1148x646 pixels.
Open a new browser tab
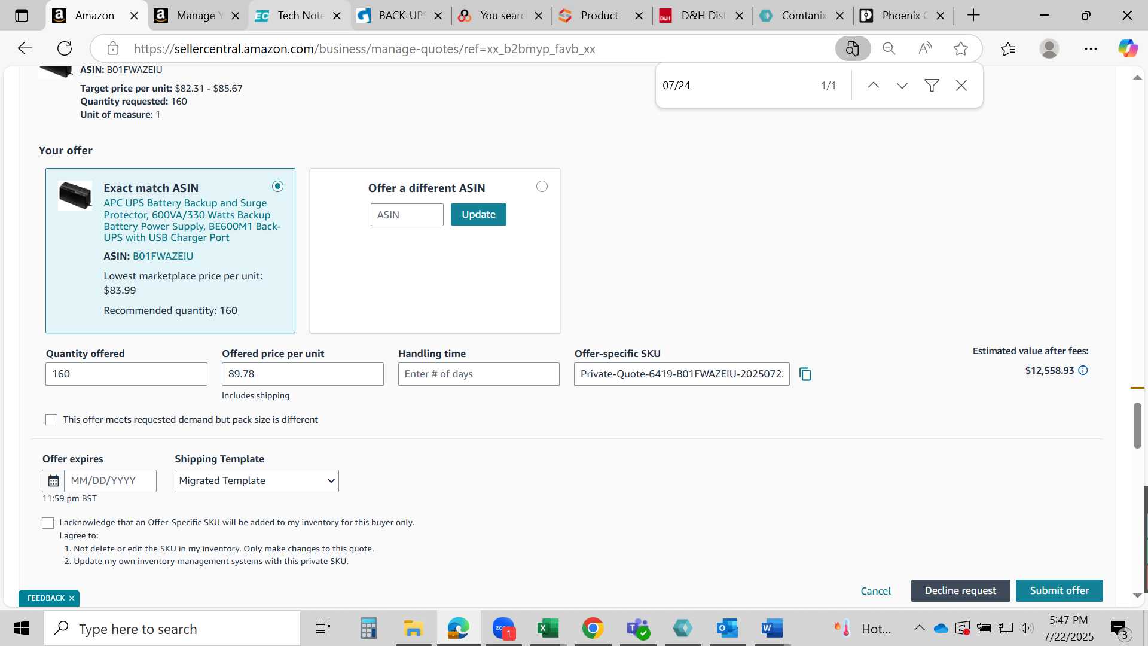point(973,16)
